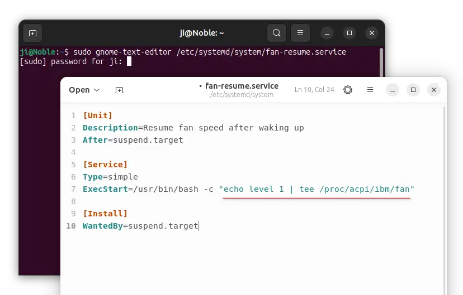Click the fan-resume.service title in header
Viewport: 463px width, 295px height.
pos(242,86)
